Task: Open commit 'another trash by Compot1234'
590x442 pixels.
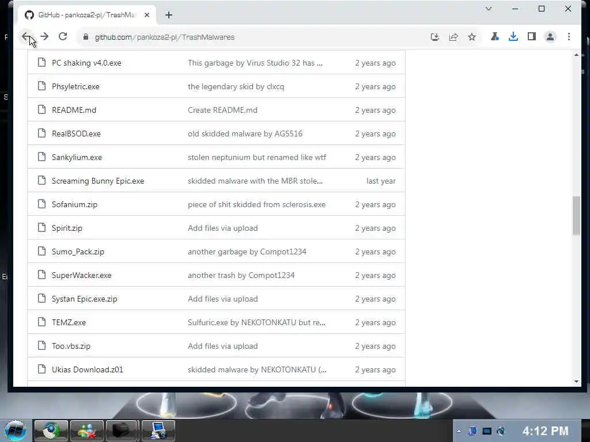Action: [241, 275]
